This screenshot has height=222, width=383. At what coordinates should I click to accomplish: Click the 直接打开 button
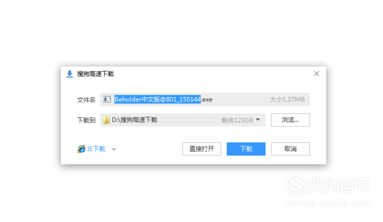pos(201,149)
